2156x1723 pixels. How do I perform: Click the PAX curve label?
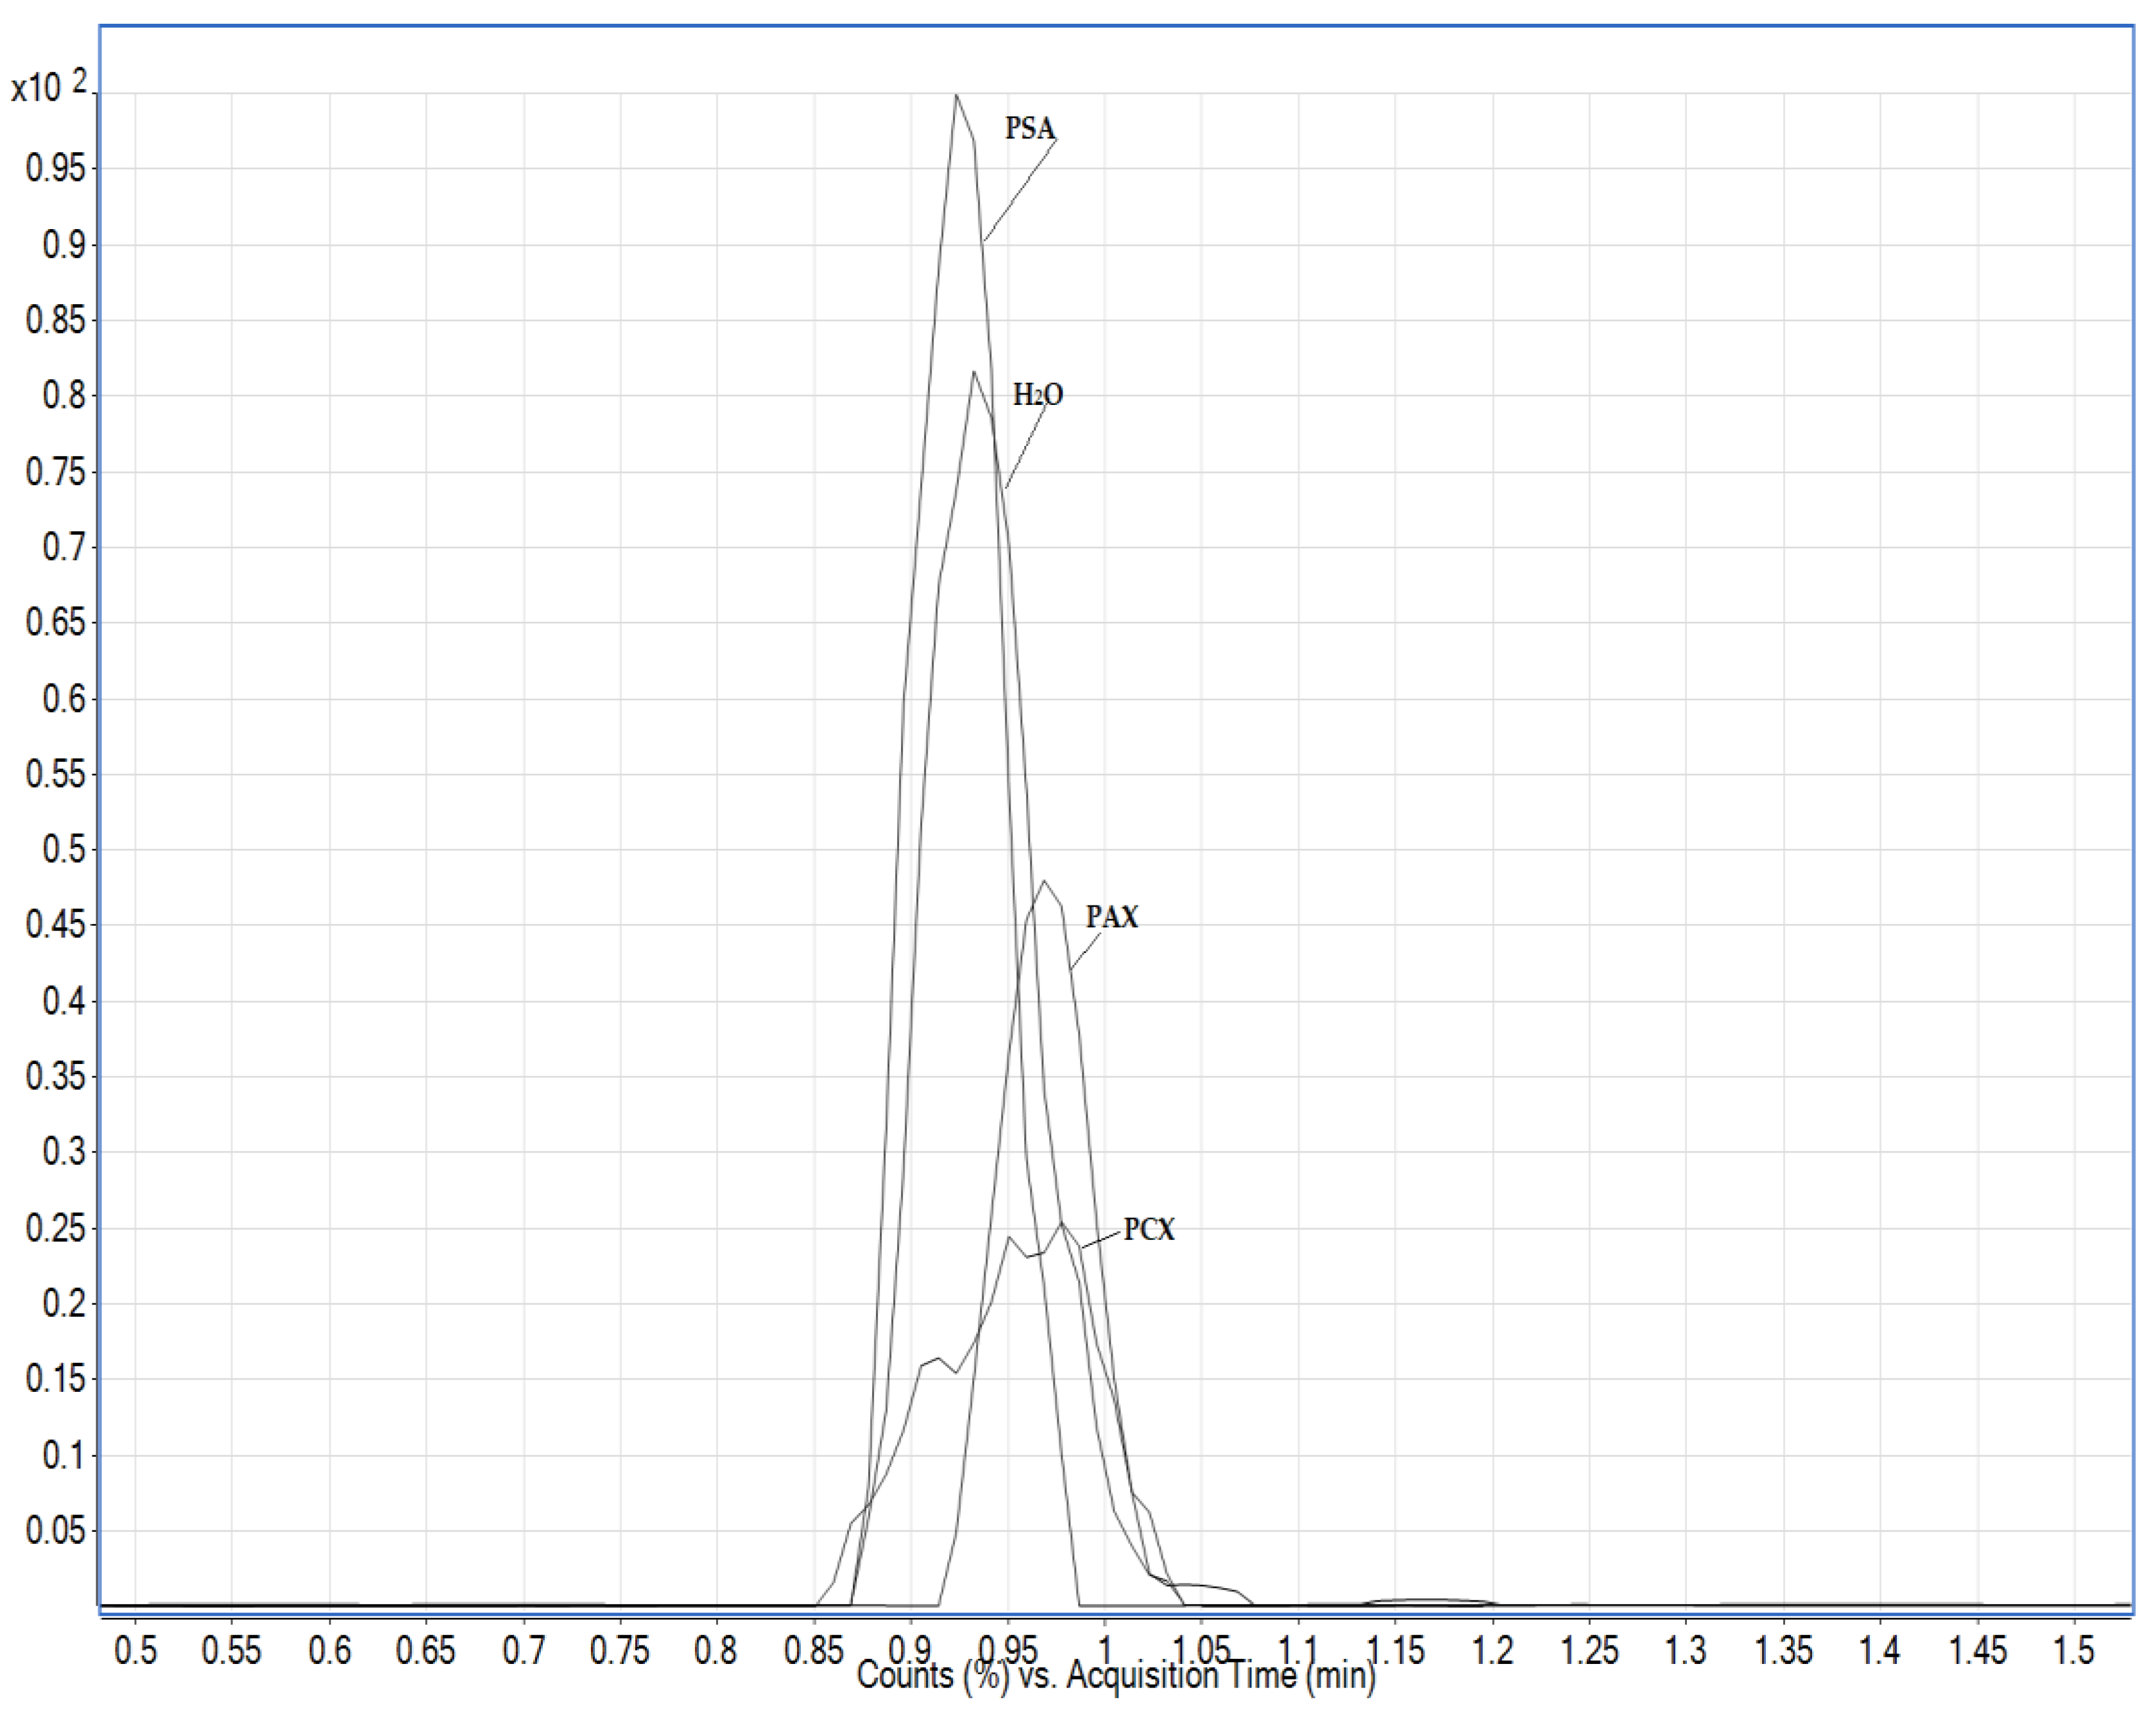[x=1112, y=917]
